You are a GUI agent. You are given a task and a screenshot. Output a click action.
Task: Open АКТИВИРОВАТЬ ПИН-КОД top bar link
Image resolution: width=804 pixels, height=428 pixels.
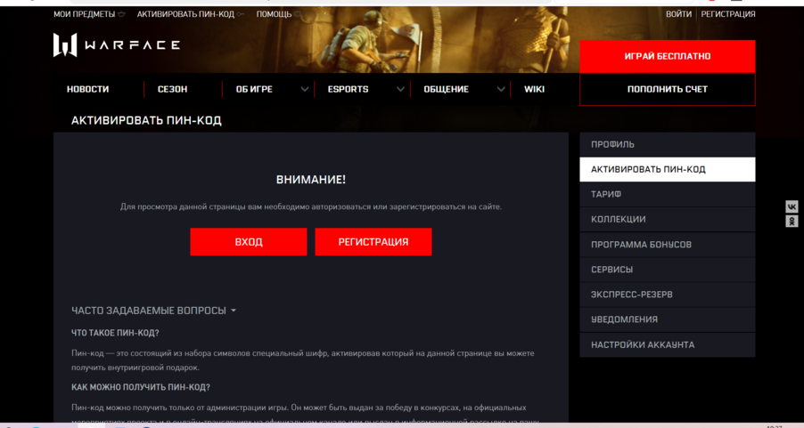tap(190, 14)
